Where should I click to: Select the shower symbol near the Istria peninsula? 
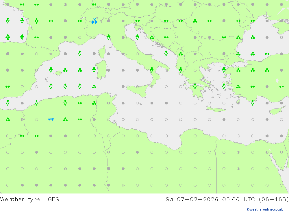137,37
